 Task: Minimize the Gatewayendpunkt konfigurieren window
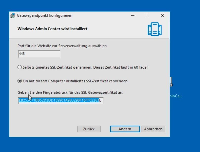coord(133,15)
